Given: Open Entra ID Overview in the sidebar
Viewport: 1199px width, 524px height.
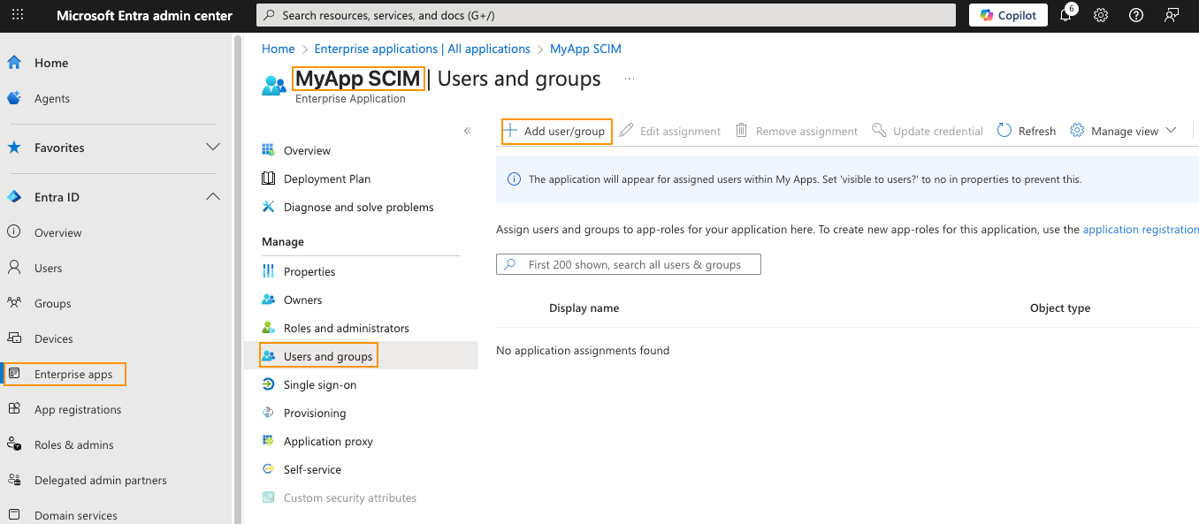Looking at the screenshot, I should pyautogui.click(x=58, y=232).
